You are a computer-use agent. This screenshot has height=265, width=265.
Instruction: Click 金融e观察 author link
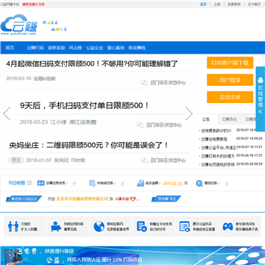pyautogui.click(x=45, y=79)
